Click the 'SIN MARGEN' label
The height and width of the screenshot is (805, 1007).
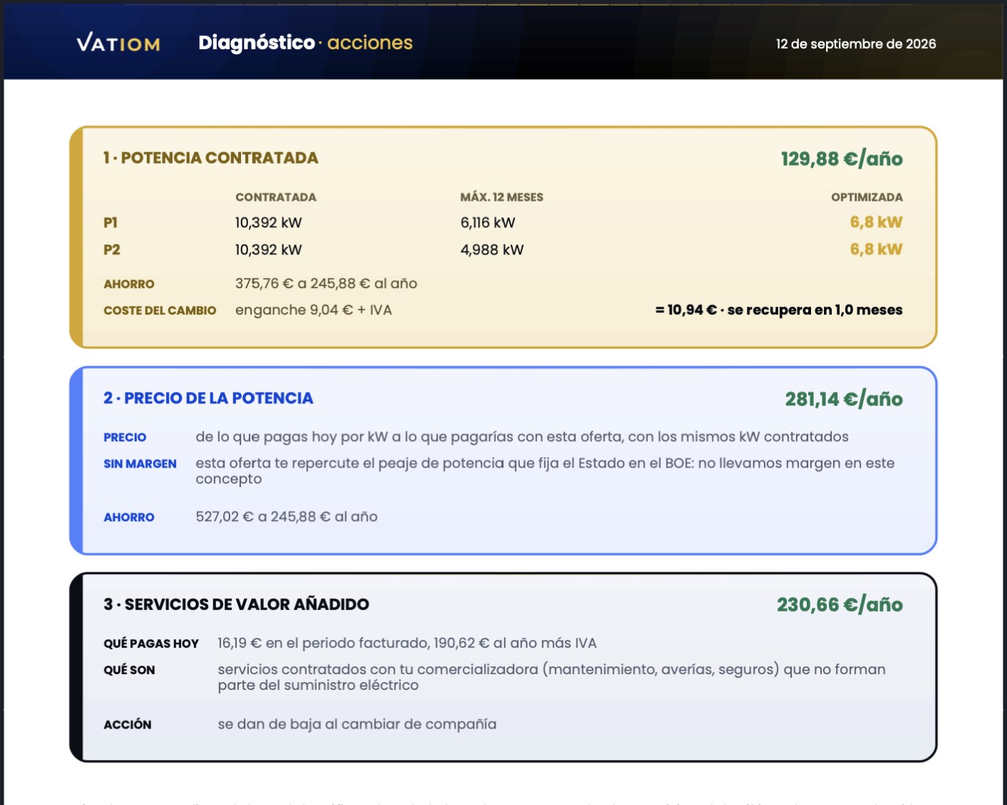139,464
